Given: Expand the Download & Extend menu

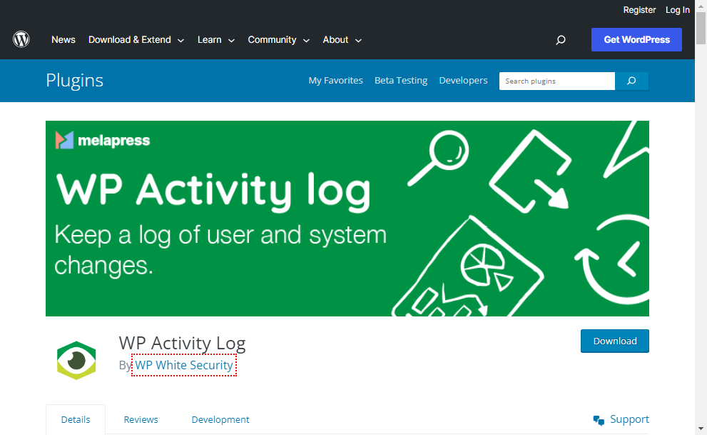Looking at the screenshot, I should coord(136,40).
